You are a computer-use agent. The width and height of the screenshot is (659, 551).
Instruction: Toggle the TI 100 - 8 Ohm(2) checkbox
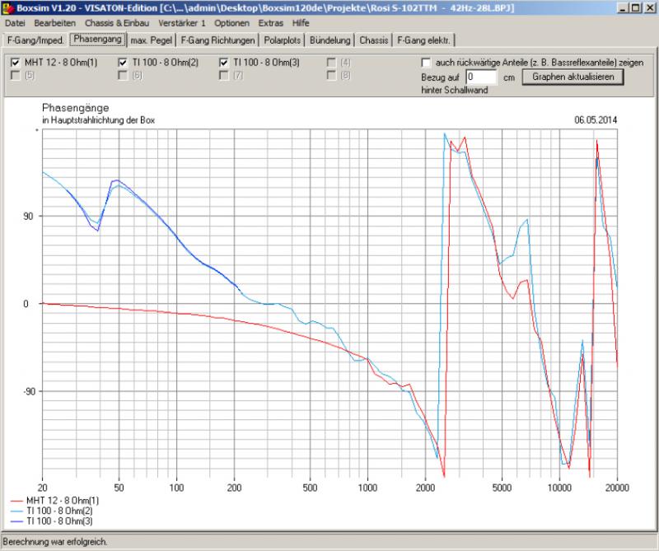(x=124, y=63)
